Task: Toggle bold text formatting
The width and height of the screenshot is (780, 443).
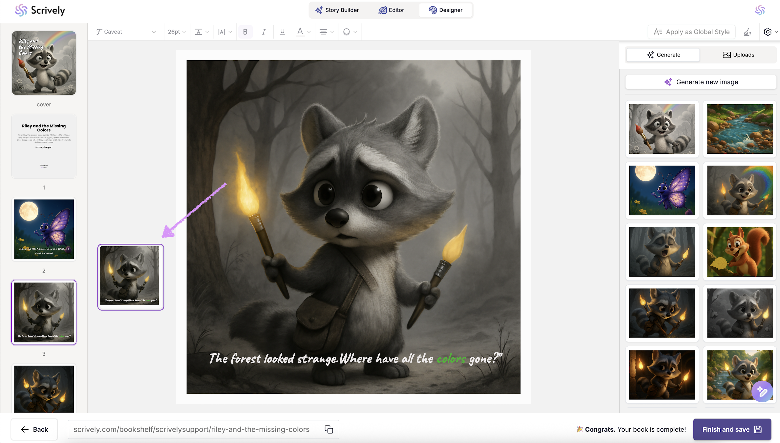Action: 245,32
